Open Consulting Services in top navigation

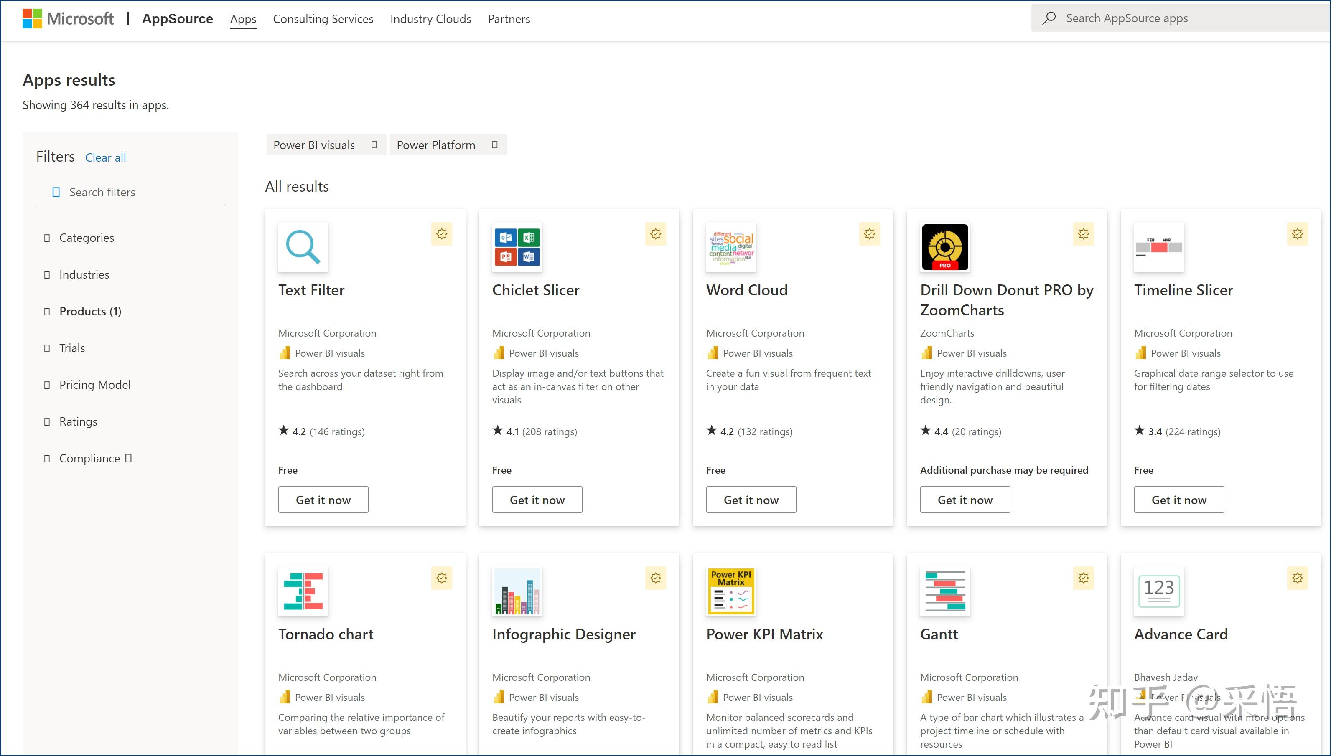pos(323,19)
